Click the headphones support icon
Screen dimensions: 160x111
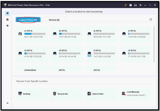point(135,5)
